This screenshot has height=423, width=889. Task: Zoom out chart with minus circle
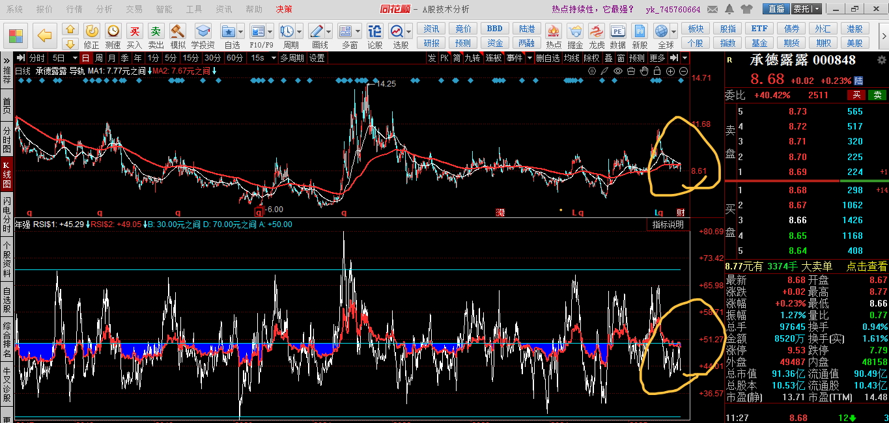click(682, 71)
